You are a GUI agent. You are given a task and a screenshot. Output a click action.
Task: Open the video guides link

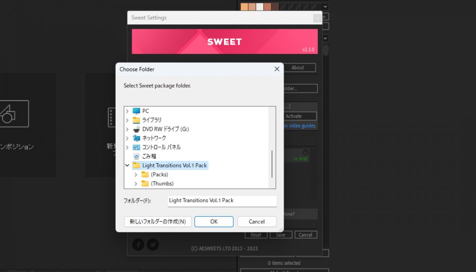299,125
